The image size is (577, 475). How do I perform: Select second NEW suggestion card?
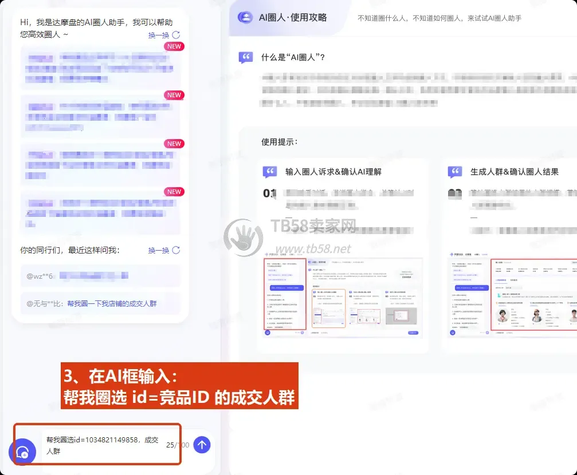[x=100, y=116]
